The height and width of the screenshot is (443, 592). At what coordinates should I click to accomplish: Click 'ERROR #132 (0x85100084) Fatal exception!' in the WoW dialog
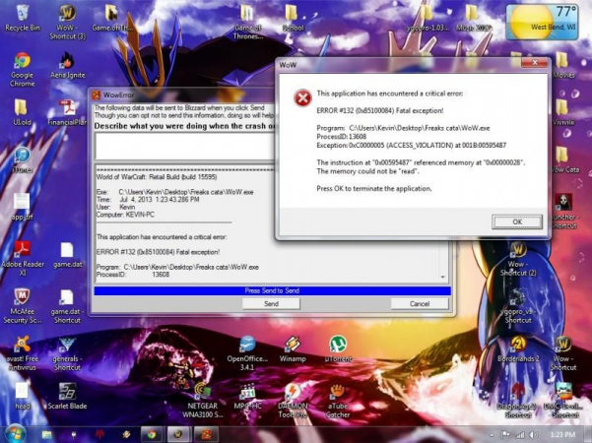coord(380,111)
